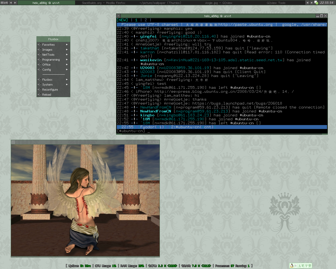Viewport: 336px width, 269px height.
Task: Click the Processes 97 status text
Action: pos(225,266)
